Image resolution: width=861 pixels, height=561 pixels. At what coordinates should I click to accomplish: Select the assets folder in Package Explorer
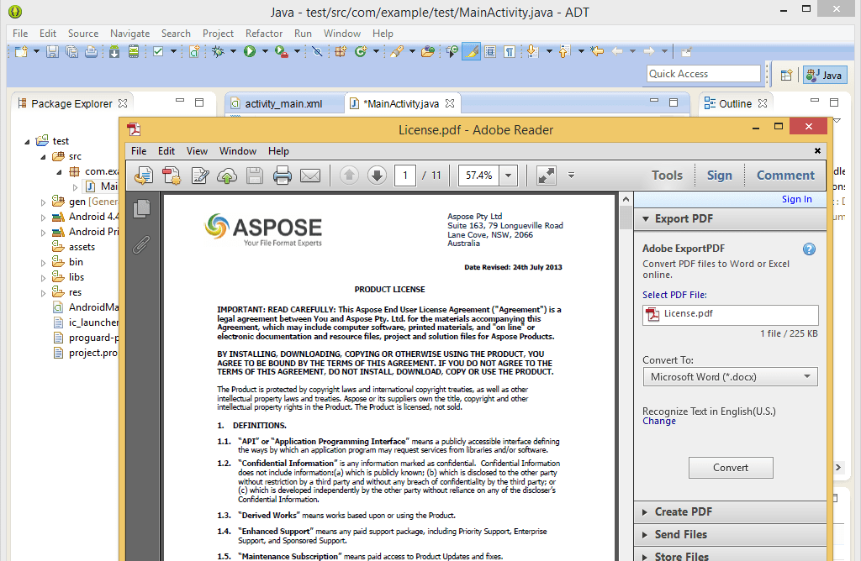tap(82, 247)
